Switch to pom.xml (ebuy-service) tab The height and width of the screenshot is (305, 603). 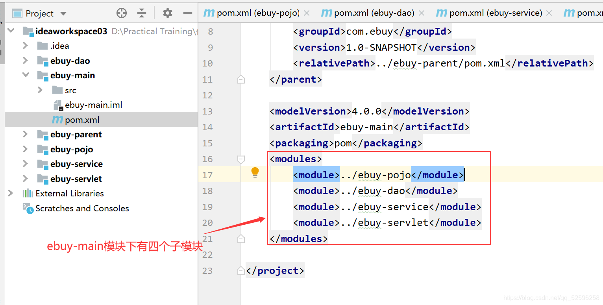[496, 13]
